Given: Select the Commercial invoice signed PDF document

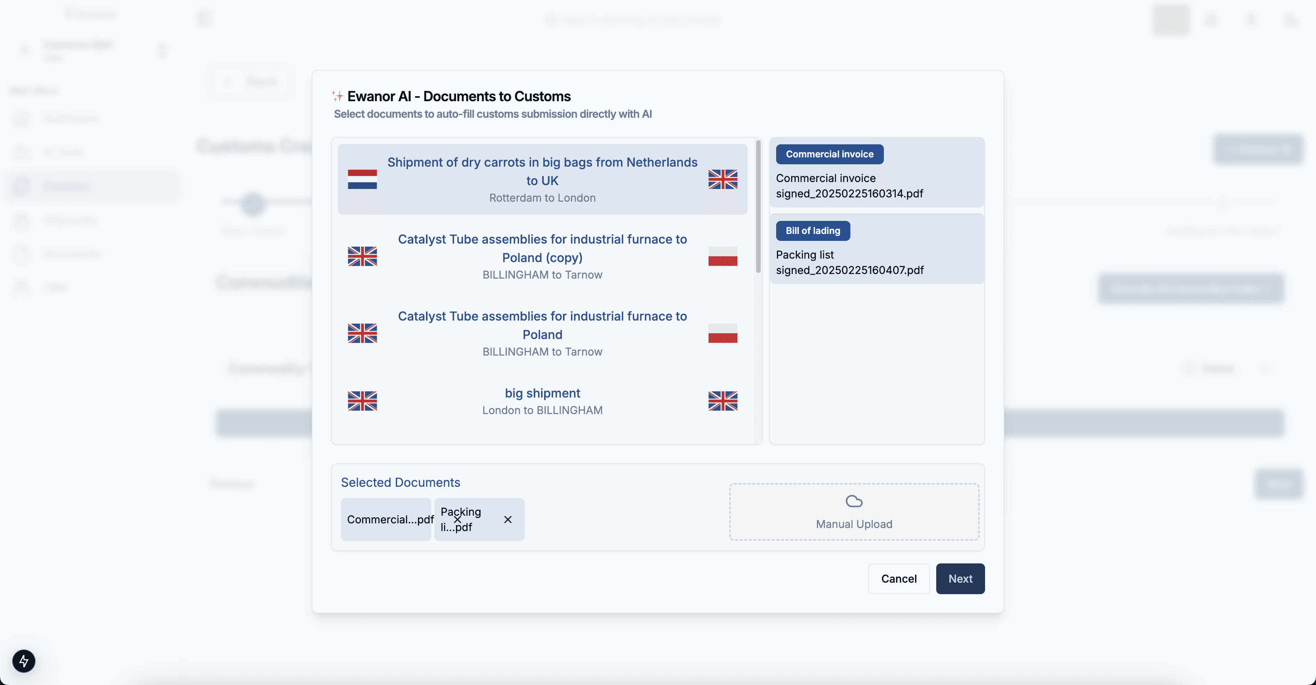Looking at the screenshot, I should tap(877, 172).
